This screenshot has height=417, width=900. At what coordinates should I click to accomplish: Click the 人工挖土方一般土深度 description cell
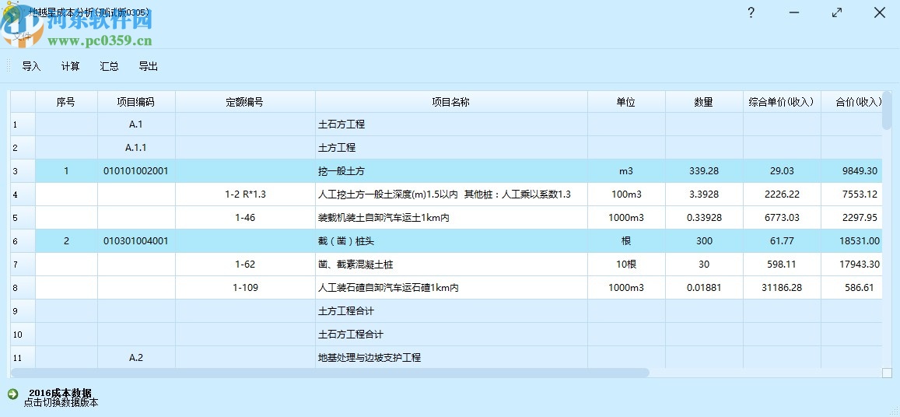[451, 194]
